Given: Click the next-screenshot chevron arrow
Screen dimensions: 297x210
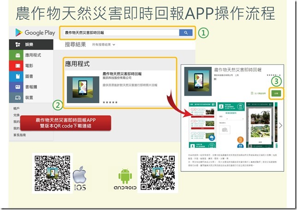Looking at the screenshot, I should pyautogui.click(x=280, y=125).
